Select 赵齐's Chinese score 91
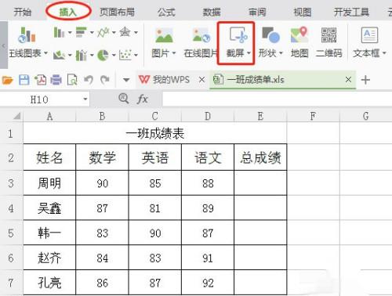The width and height of the screenshot is (392, 296). coord(208,258)
